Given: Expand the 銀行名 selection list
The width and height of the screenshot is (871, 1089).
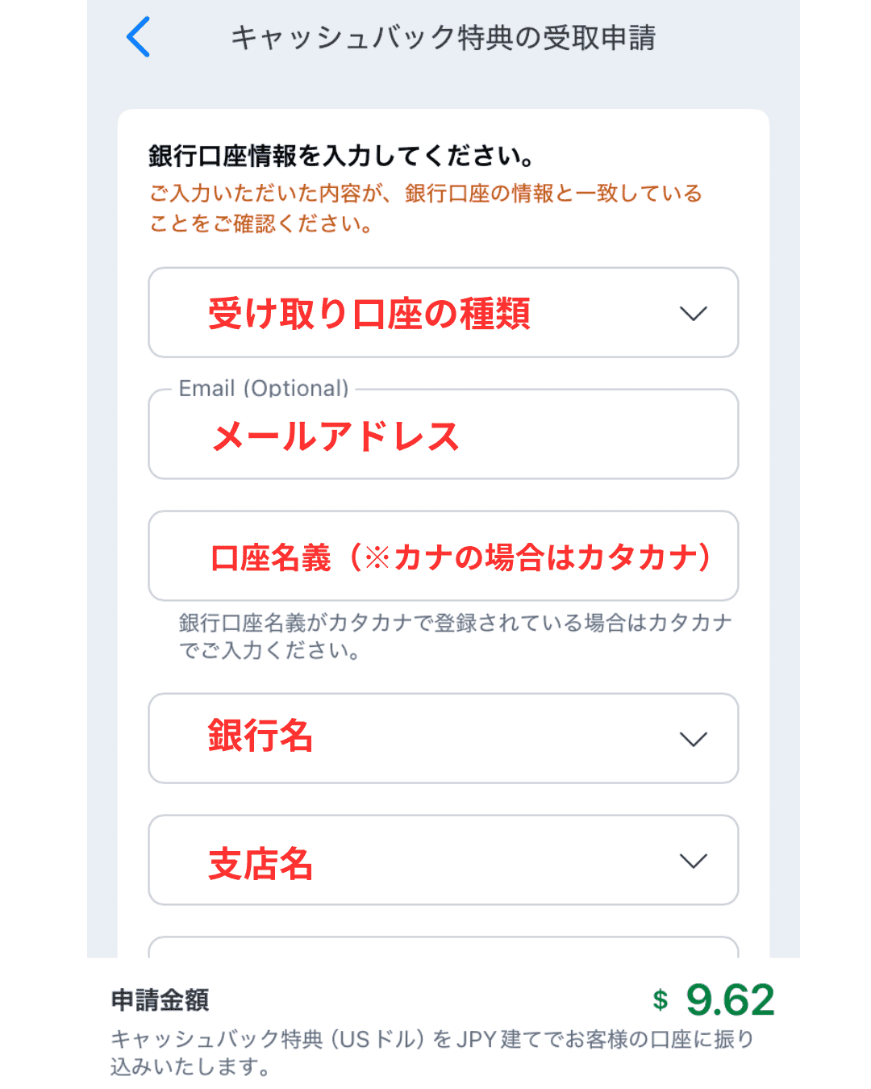Looking at the screenshot, I should [443, 739].
